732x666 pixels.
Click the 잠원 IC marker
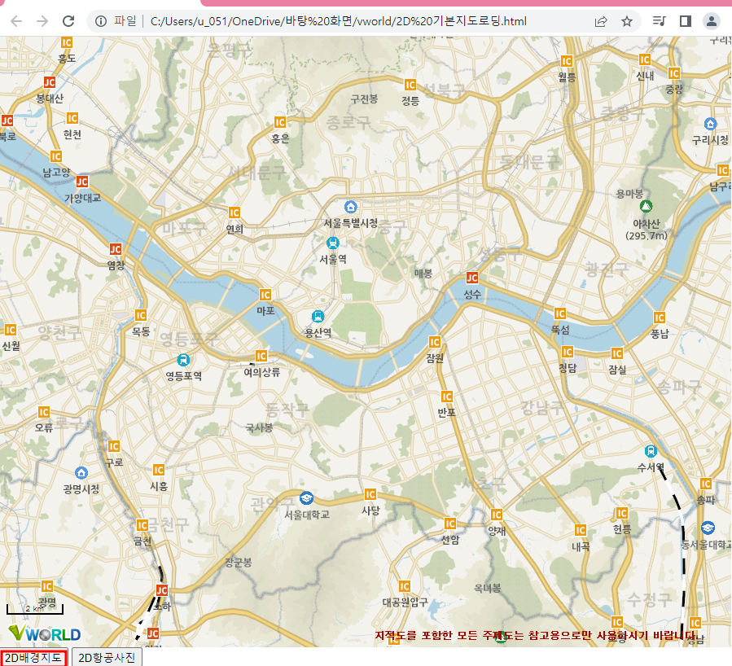click(x=435, y=342)
